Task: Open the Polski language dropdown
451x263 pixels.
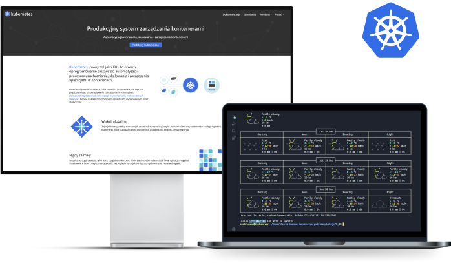Action: (278, 13)
